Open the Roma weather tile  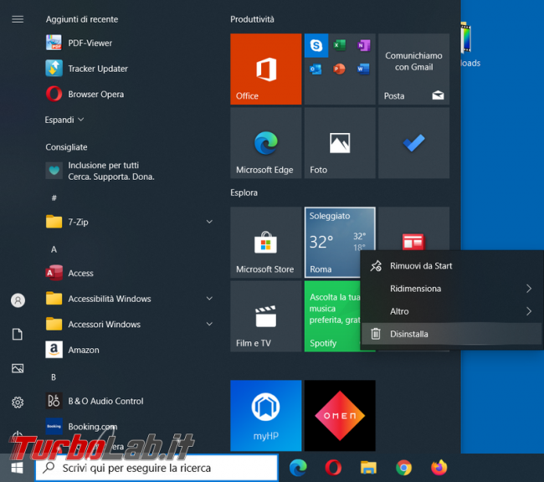(332, 242)
